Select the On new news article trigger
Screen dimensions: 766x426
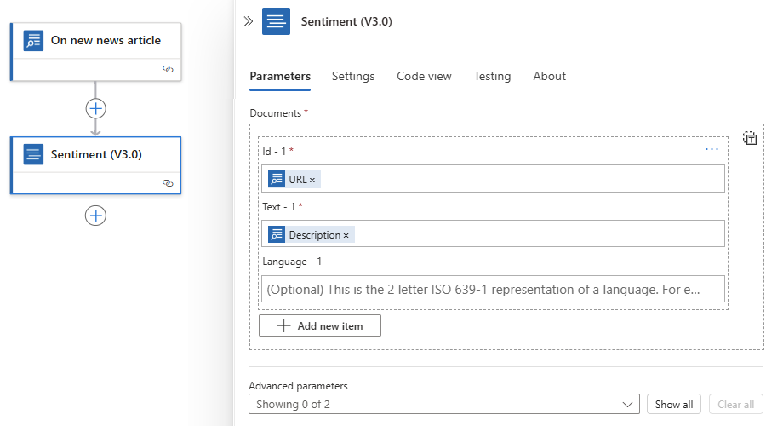(x=95, y=52)
